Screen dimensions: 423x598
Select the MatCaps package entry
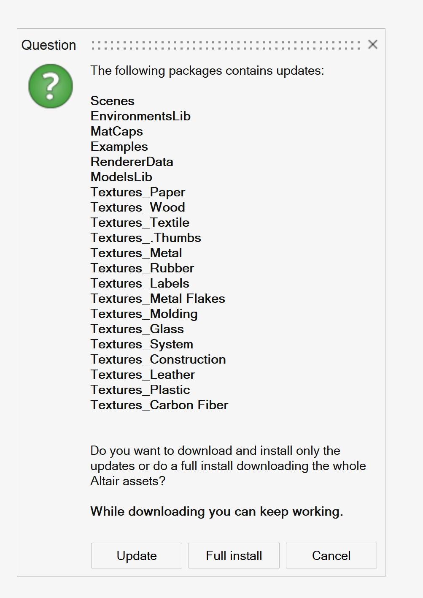pyautogui.click(x=117, y=131)
